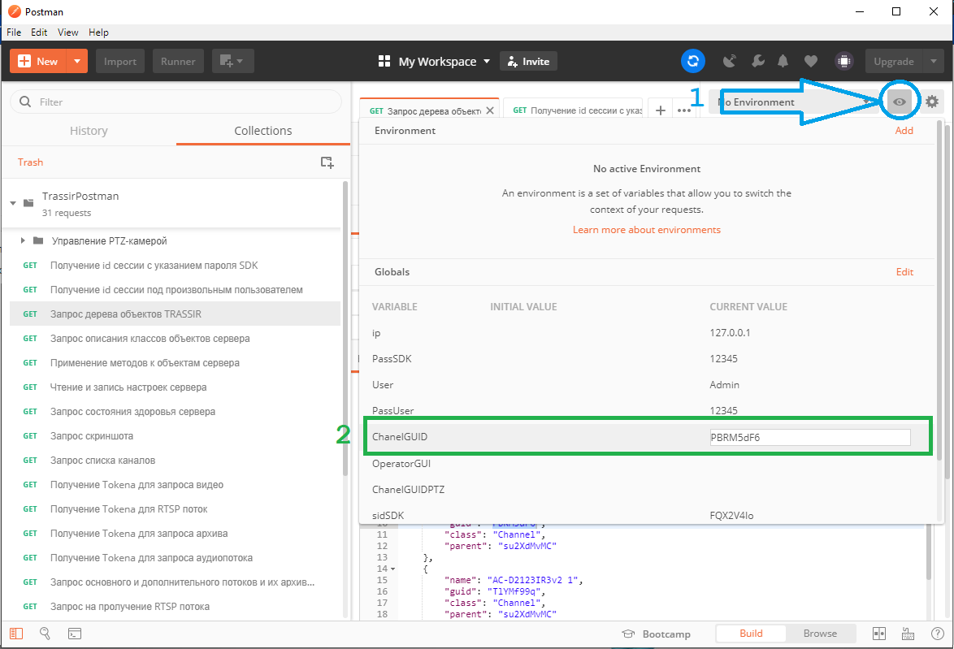954x649 pixels.
Task: Open the No Environment selector
Action: [x=793, y=102]
